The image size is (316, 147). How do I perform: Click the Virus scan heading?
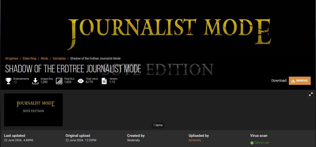coord(259,136)
